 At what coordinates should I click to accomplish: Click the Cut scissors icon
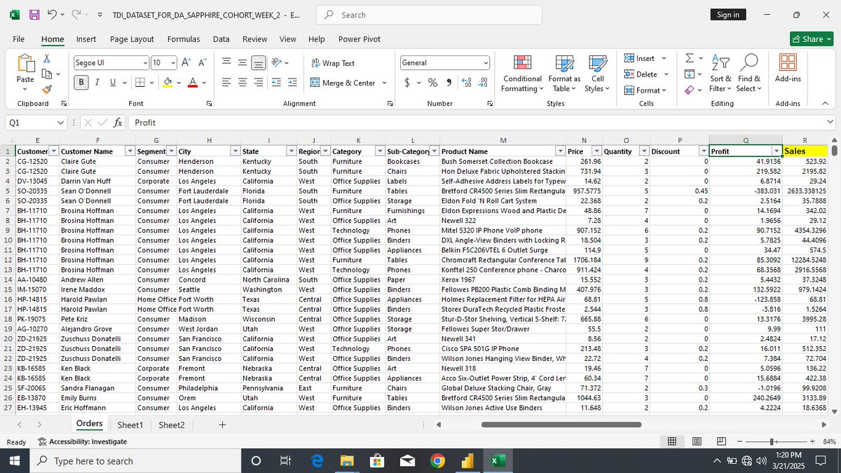point(47,59)
